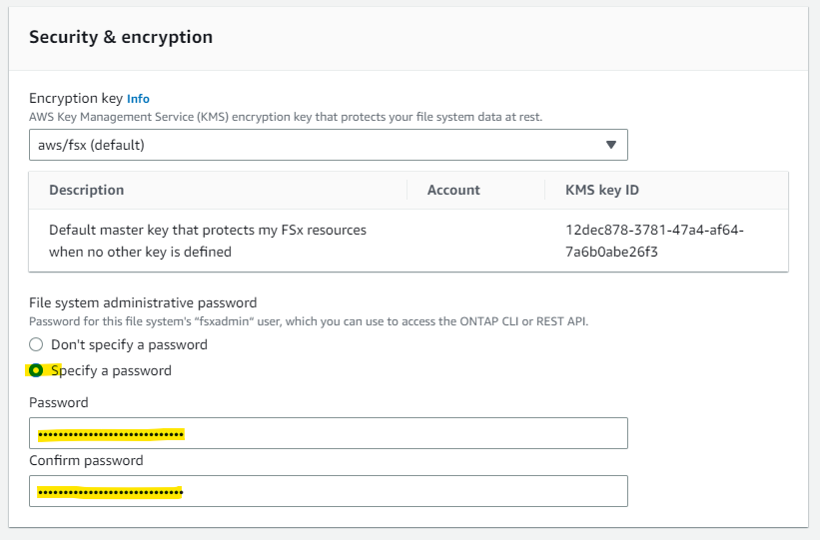Viewport: 820px width, 540px height.
Task: Click the Password label above first field
Action: point(59,403)
